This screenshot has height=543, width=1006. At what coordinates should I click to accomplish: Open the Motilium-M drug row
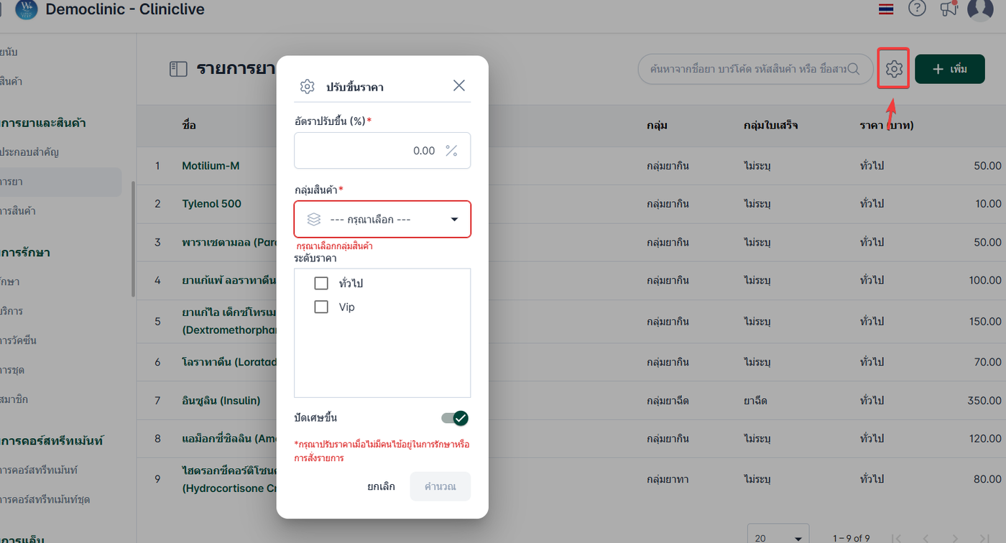211,166
